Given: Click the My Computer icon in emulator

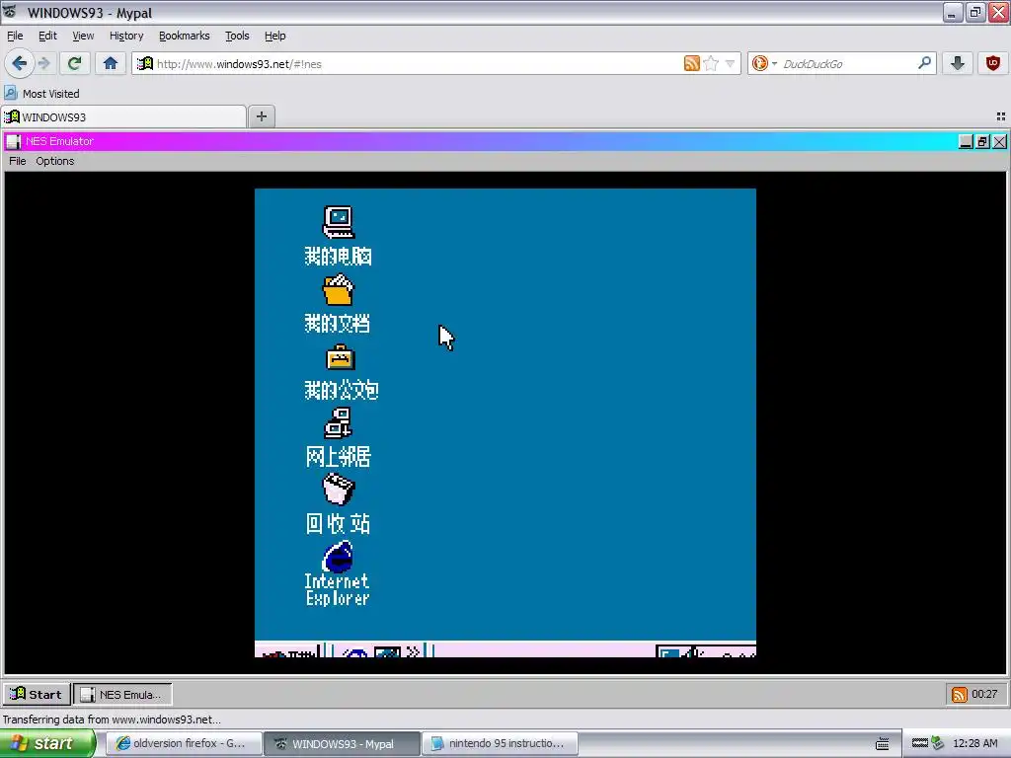Looking at the screenshot, I should point(339,222).
